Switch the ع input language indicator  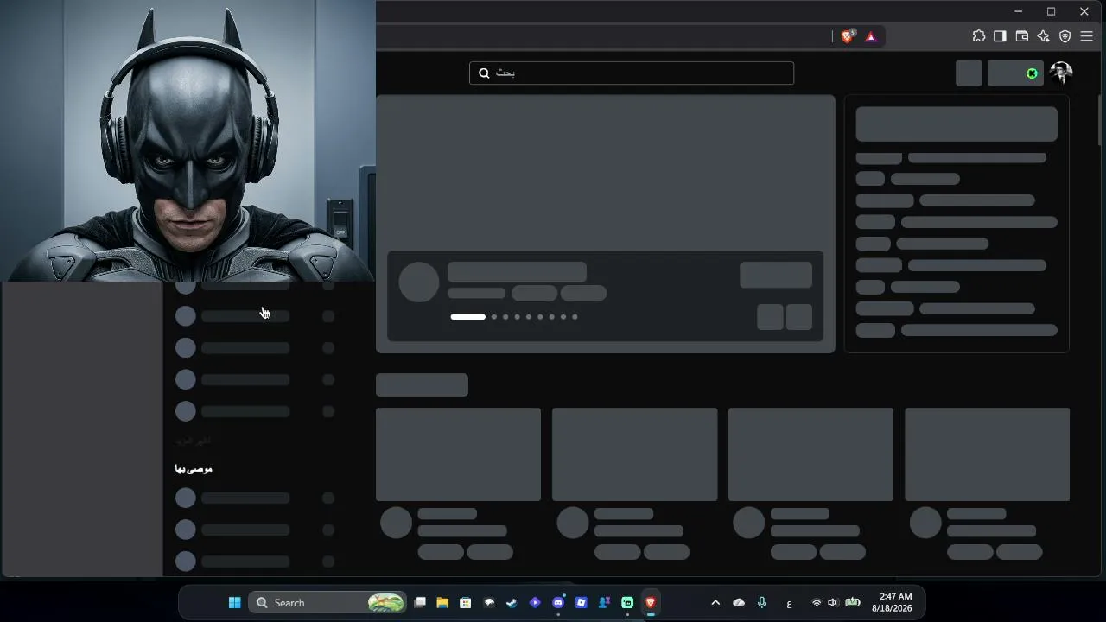coord(789,603)
